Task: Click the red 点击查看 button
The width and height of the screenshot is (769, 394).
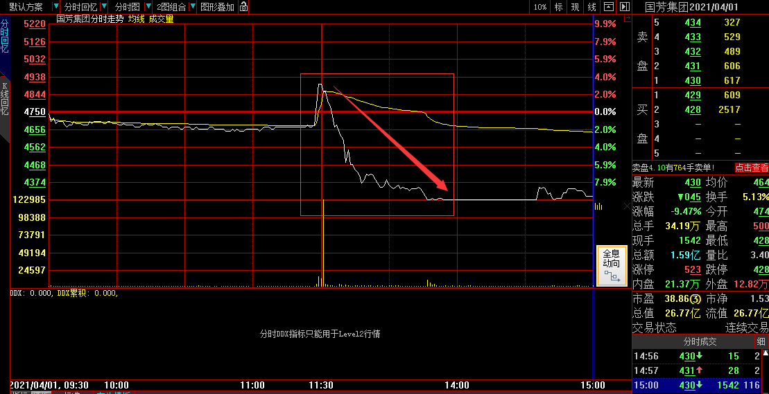Action: click(x=752, y=168)
